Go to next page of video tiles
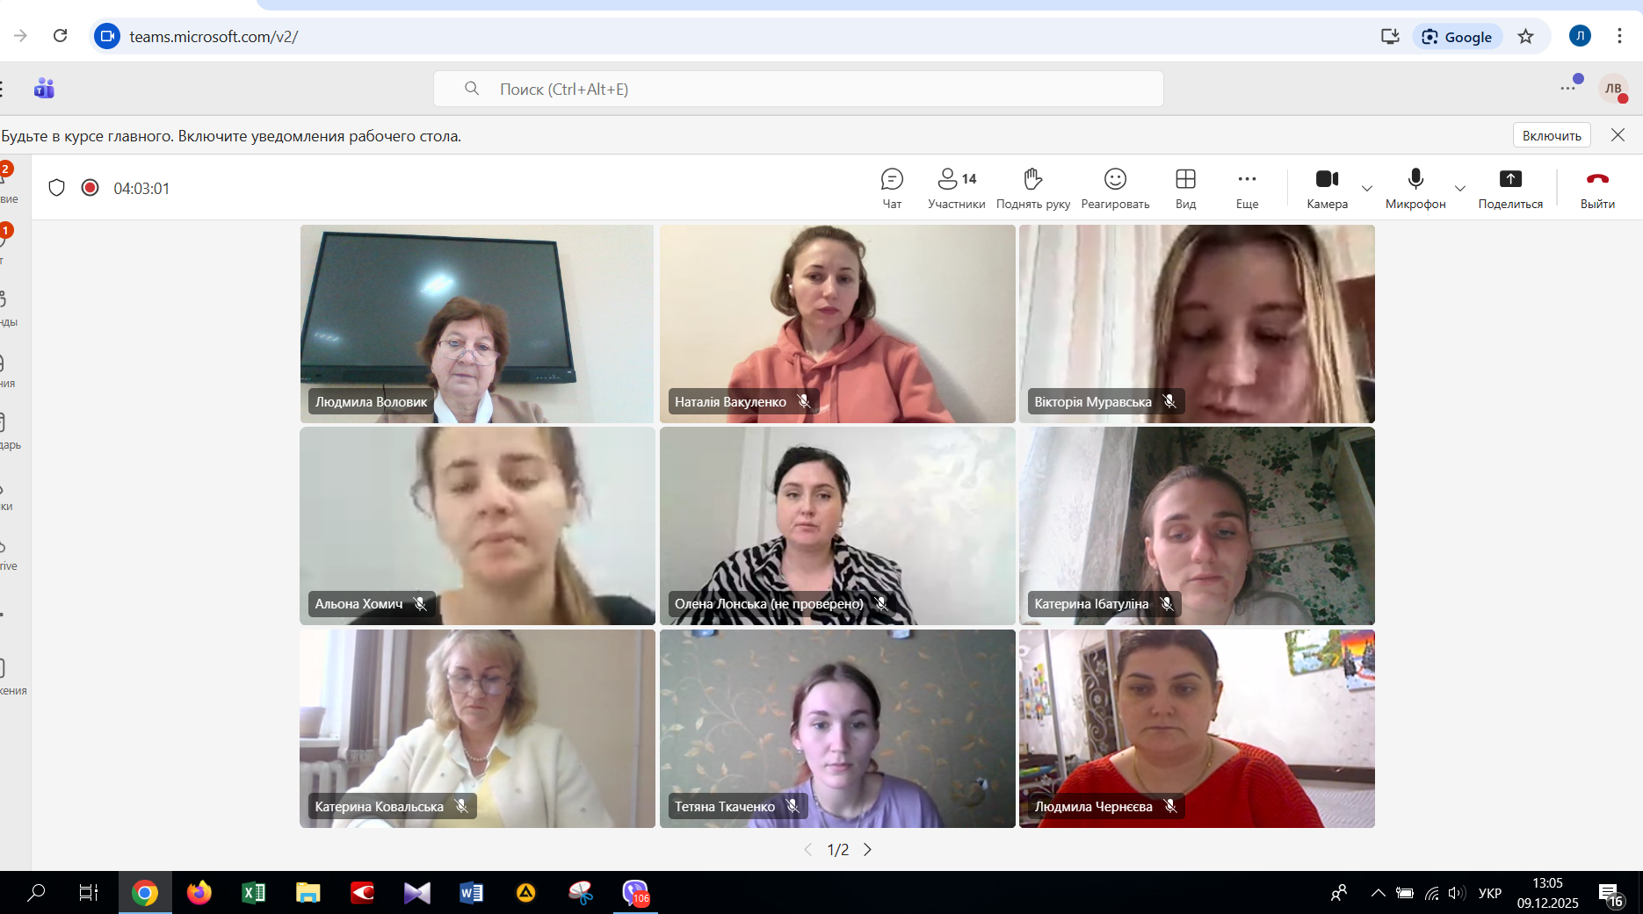 [867, 850]
